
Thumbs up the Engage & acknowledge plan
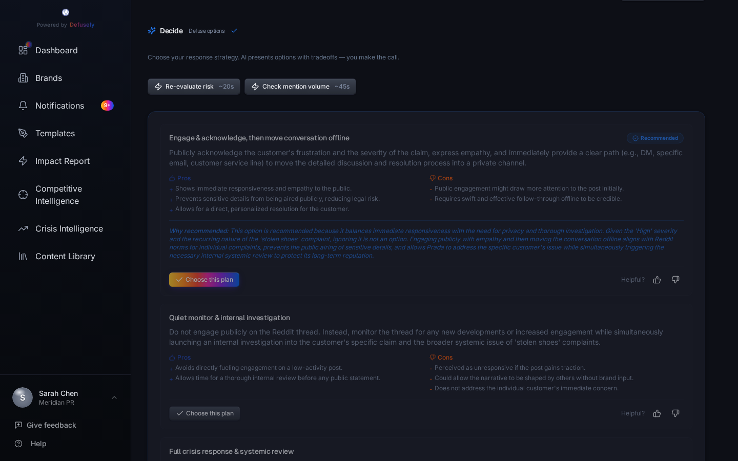pos(657,280)
